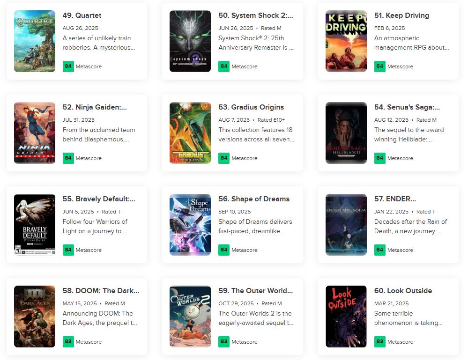Open the Quartet cover art thumbnail
This screenshot has width=468, height=361.
coord(35,41)
